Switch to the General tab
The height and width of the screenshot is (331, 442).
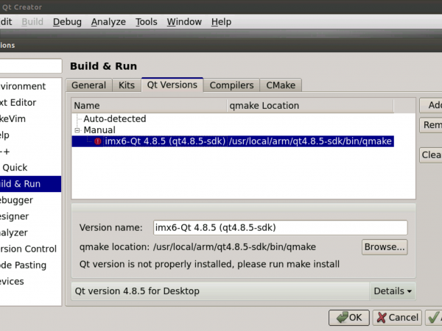pos(89,85)
